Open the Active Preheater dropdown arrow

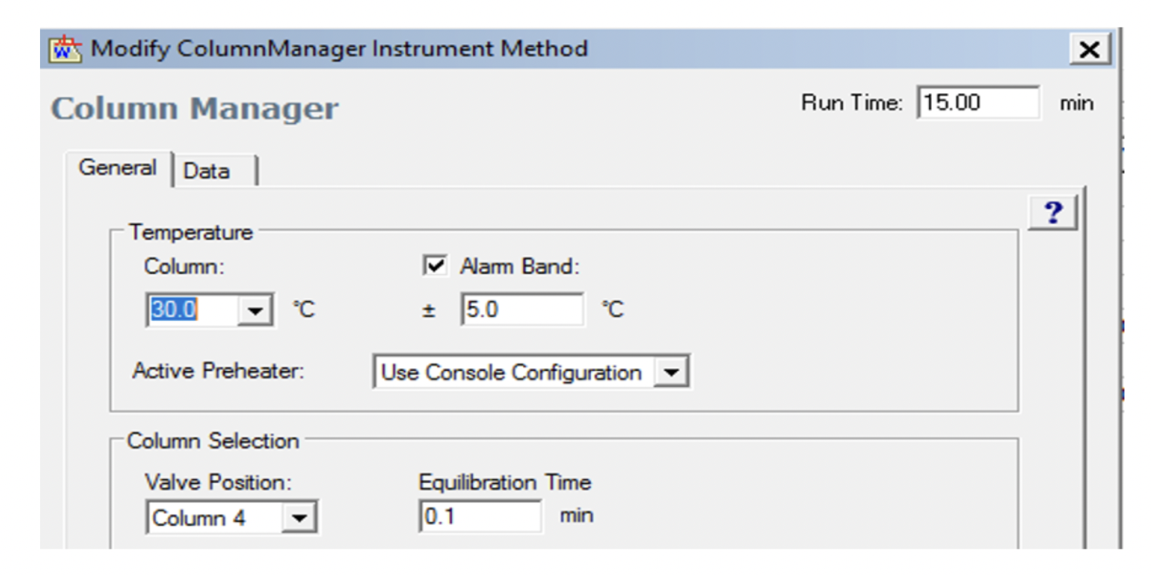(671, 372)
